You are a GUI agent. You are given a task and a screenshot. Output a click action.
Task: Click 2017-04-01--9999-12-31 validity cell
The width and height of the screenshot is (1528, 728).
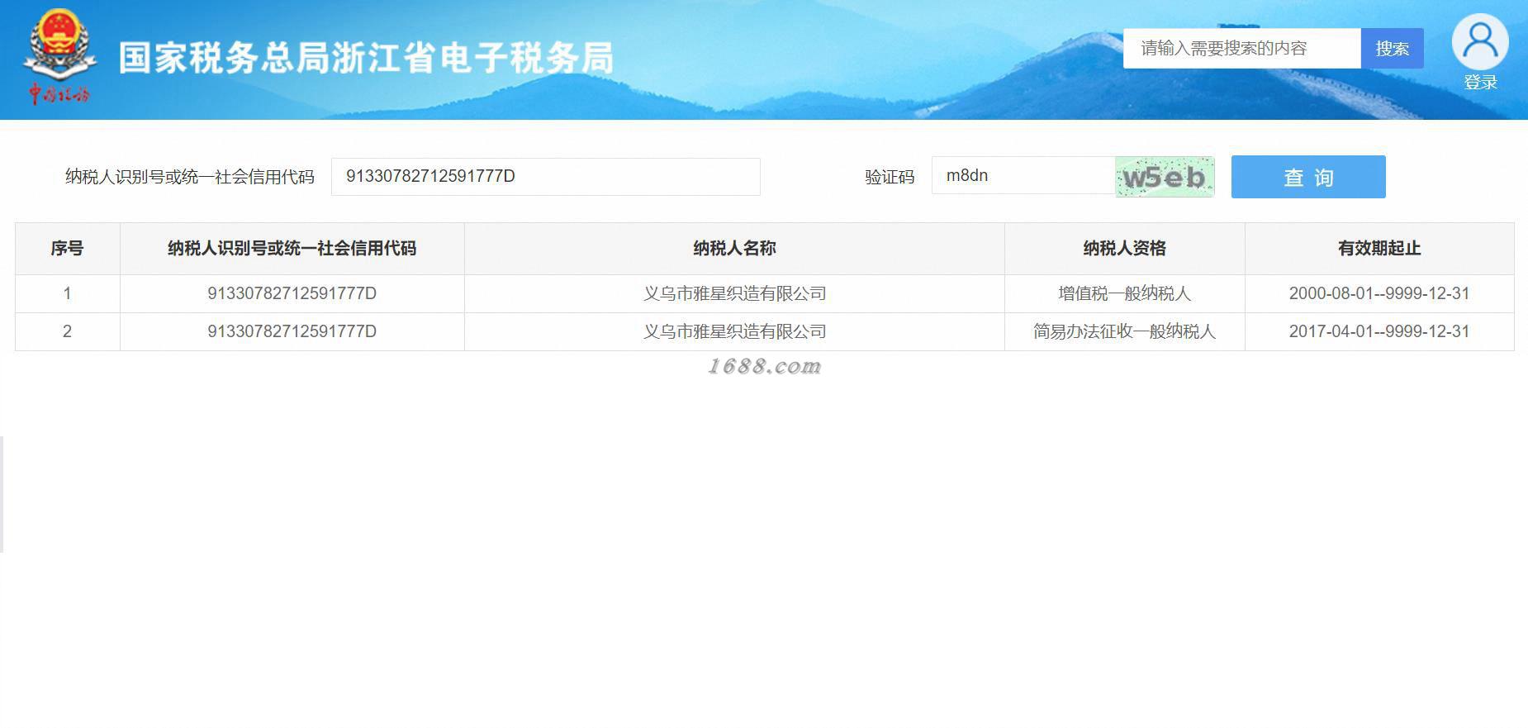coord(1379,331)
